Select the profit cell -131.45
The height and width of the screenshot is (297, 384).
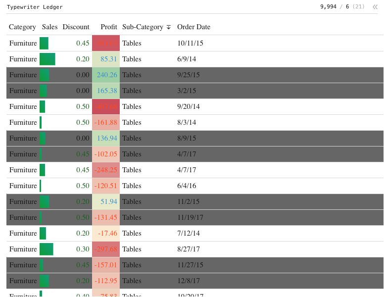[106, 217]
